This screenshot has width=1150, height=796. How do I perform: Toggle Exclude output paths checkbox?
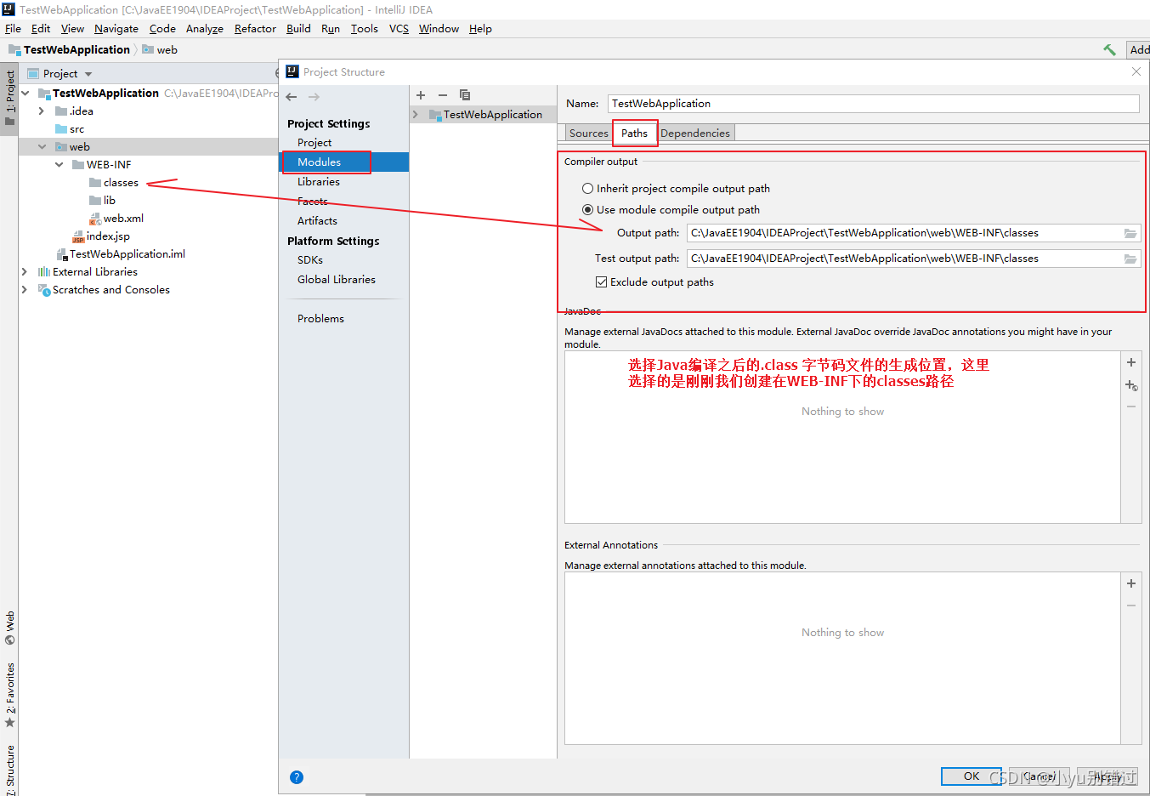602,282
